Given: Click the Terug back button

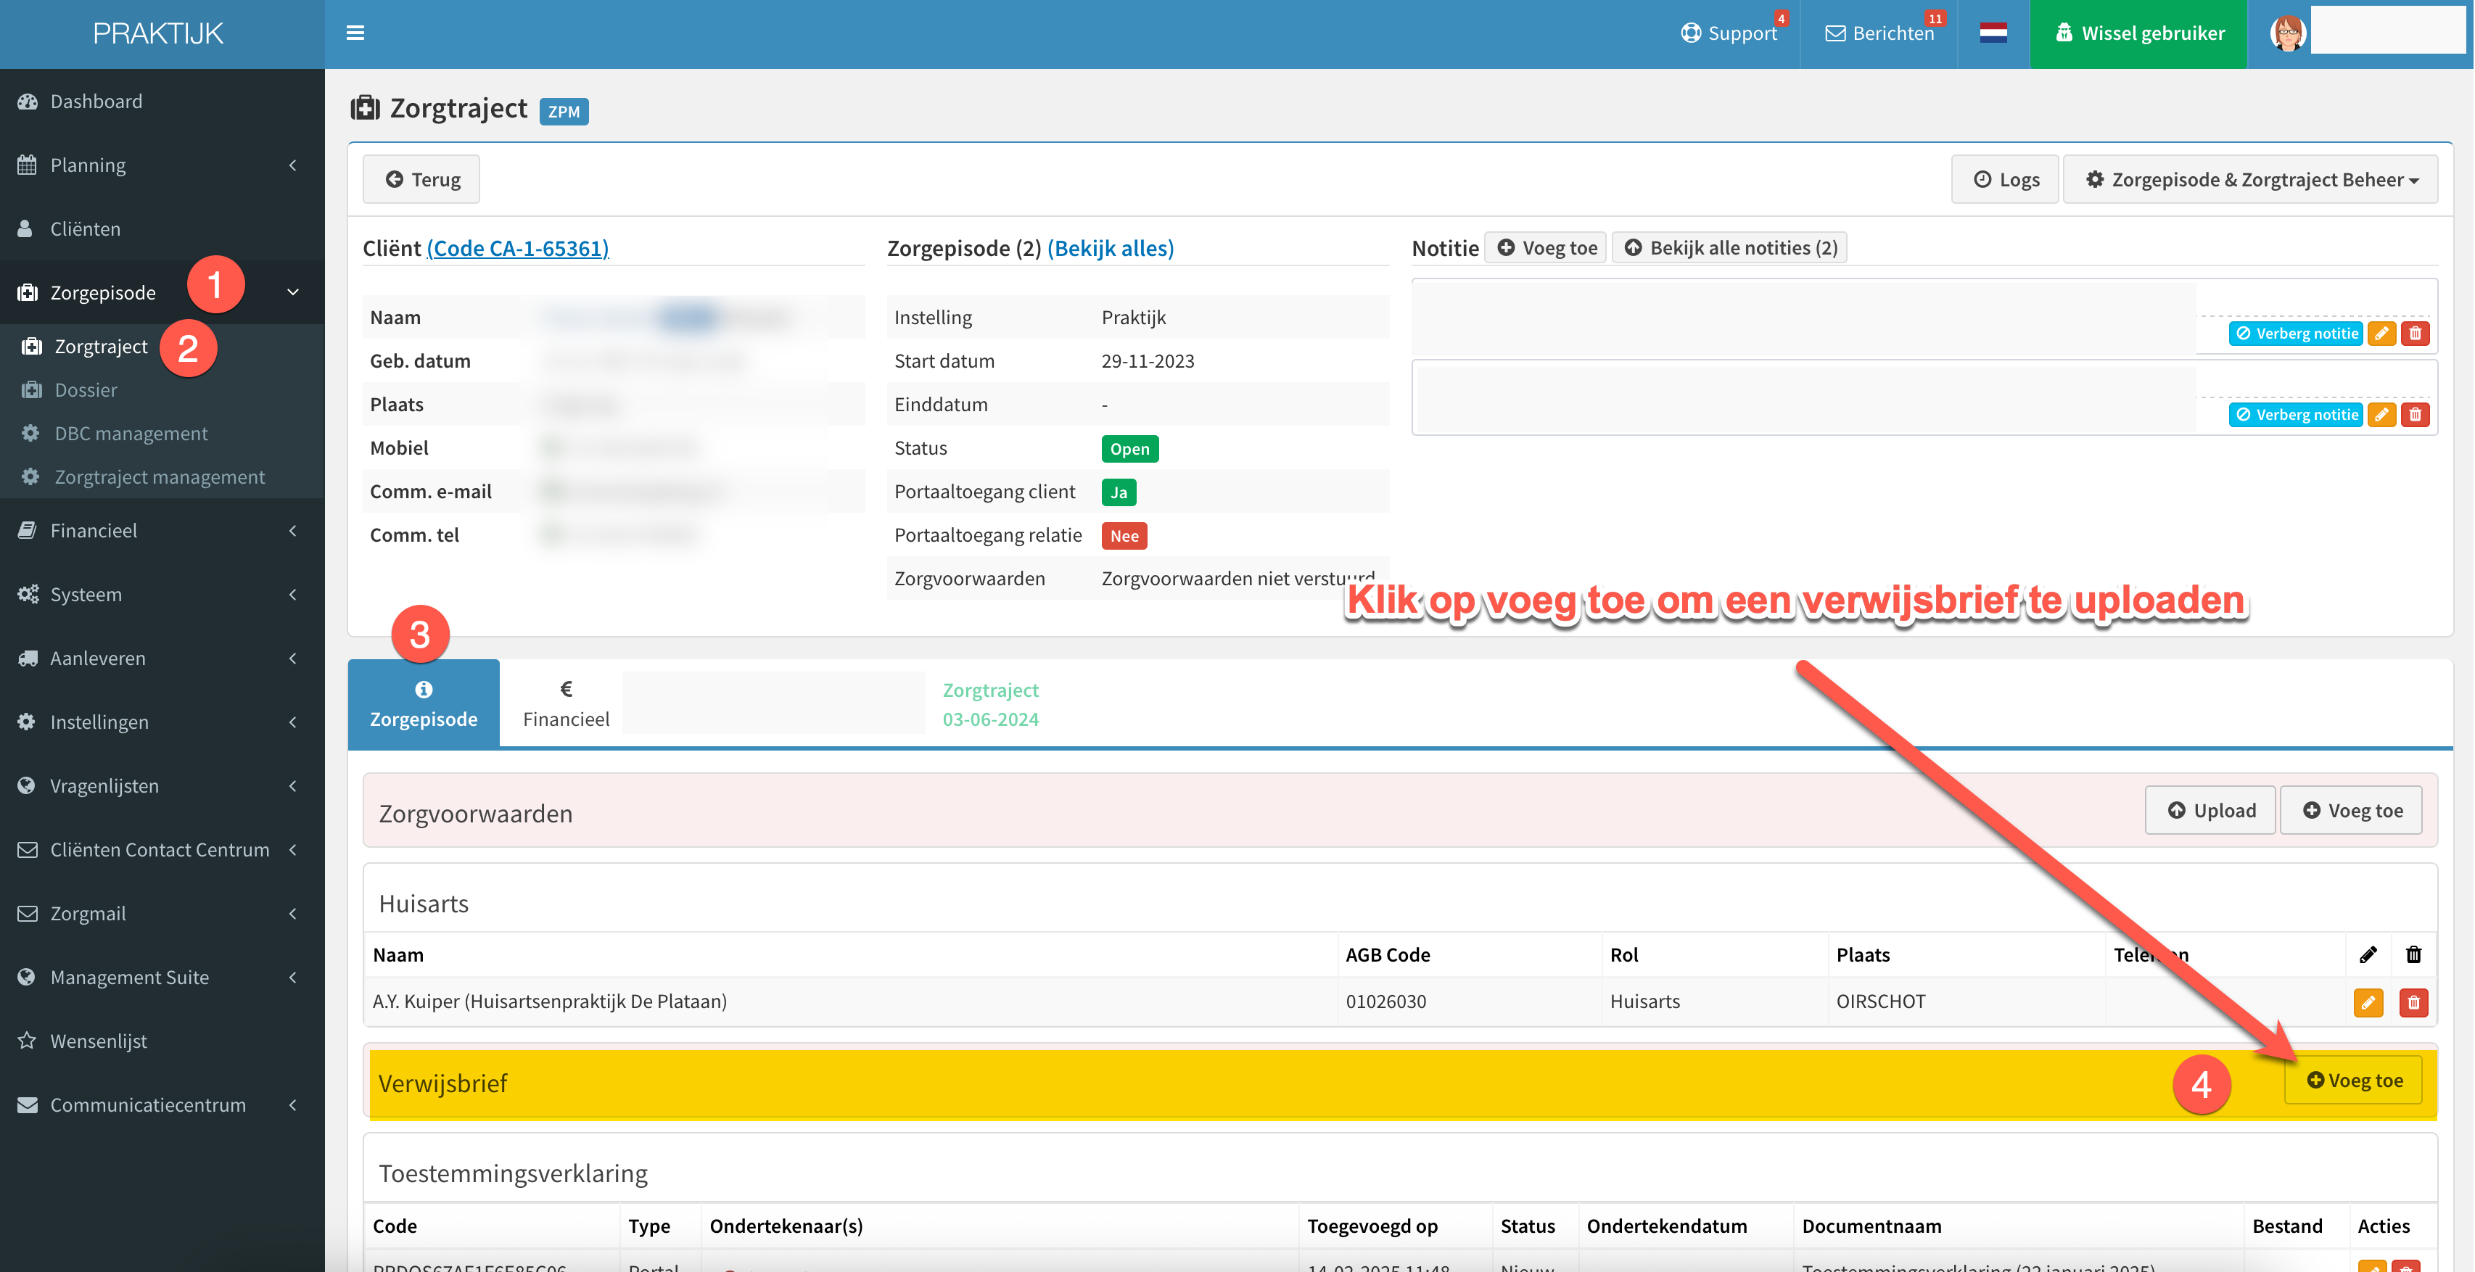Looking at the screenshot, I should tap(421, 180).
